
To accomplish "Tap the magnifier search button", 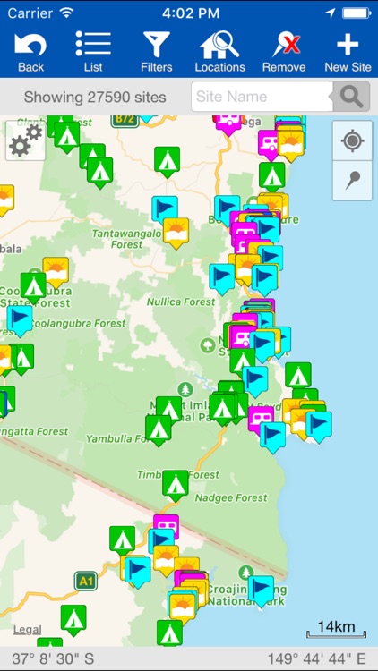I will [x=351, y=97].
